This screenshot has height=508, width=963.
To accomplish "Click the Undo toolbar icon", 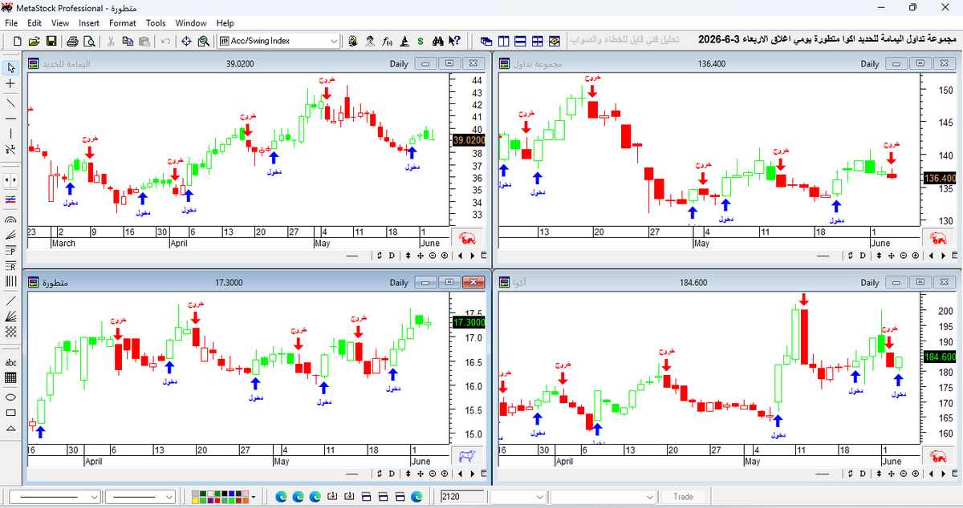I will (x=165, y=41).
